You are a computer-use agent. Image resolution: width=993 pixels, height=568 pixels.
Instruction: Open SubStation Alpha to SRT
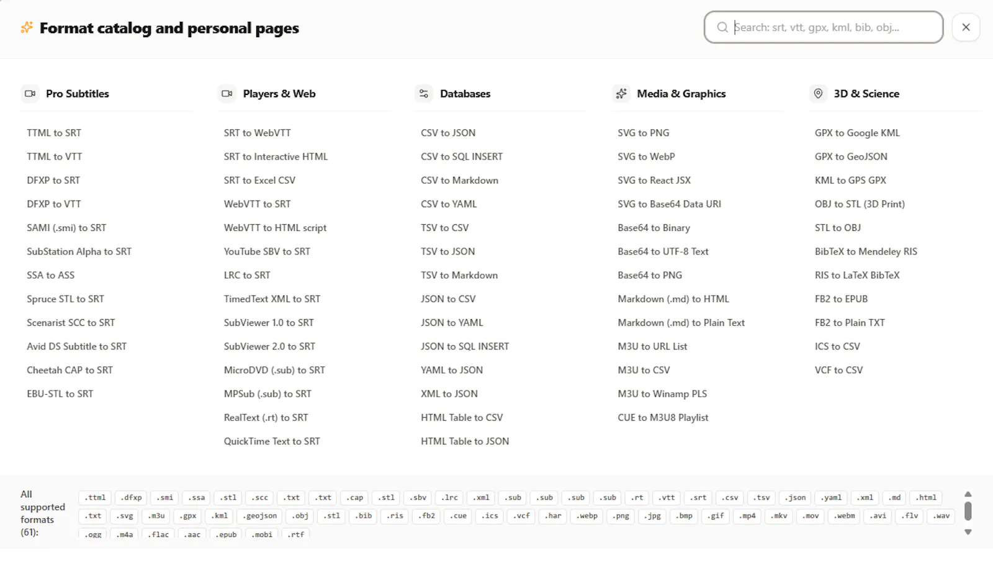pos(79,251)
